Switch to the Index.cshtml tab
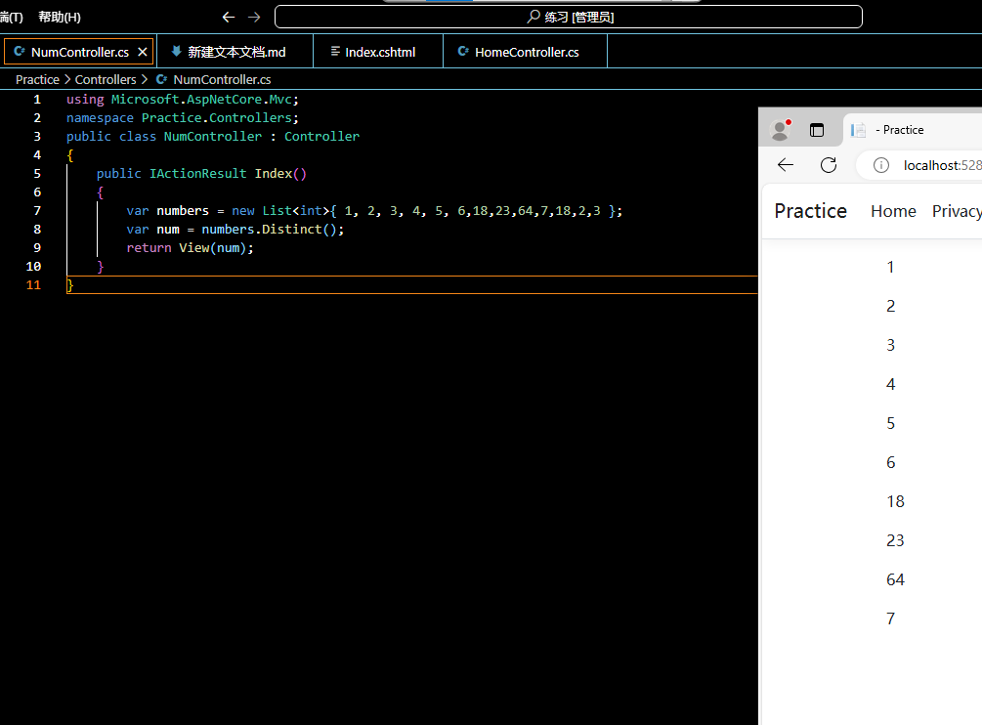Image resolution: width=982 pixels, height=725 pixels. (x=379, y=52)
